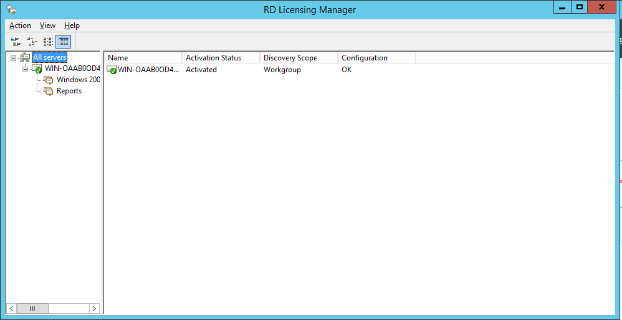Open the Help menu

coord(72,26)
